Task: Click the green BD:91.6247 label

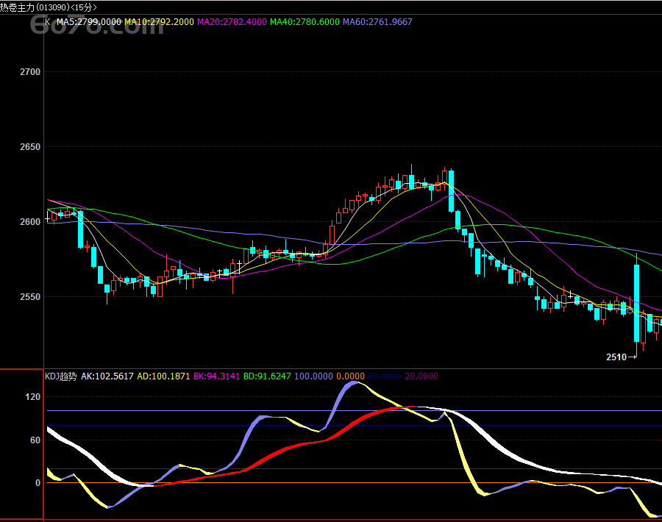Action: coord(267,376)
